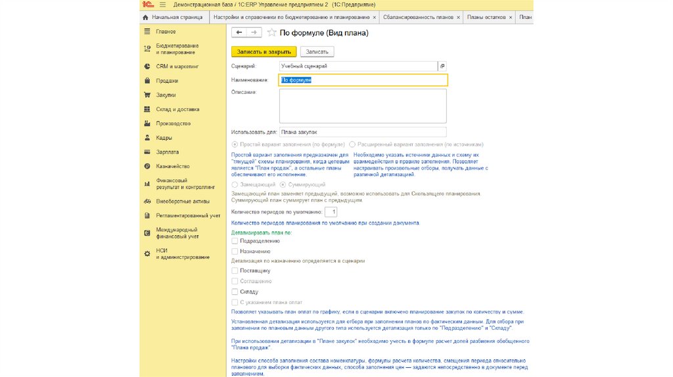Add form to favorites with star icon
The image size is (673, 377).
271,32
